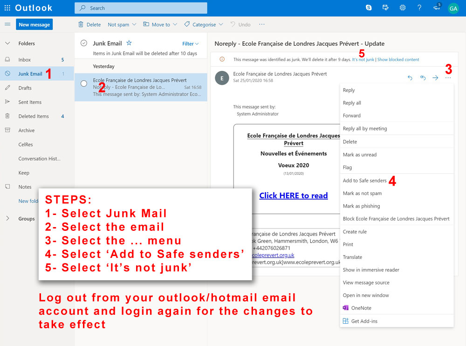Click in the Search field

click(141, 8)
